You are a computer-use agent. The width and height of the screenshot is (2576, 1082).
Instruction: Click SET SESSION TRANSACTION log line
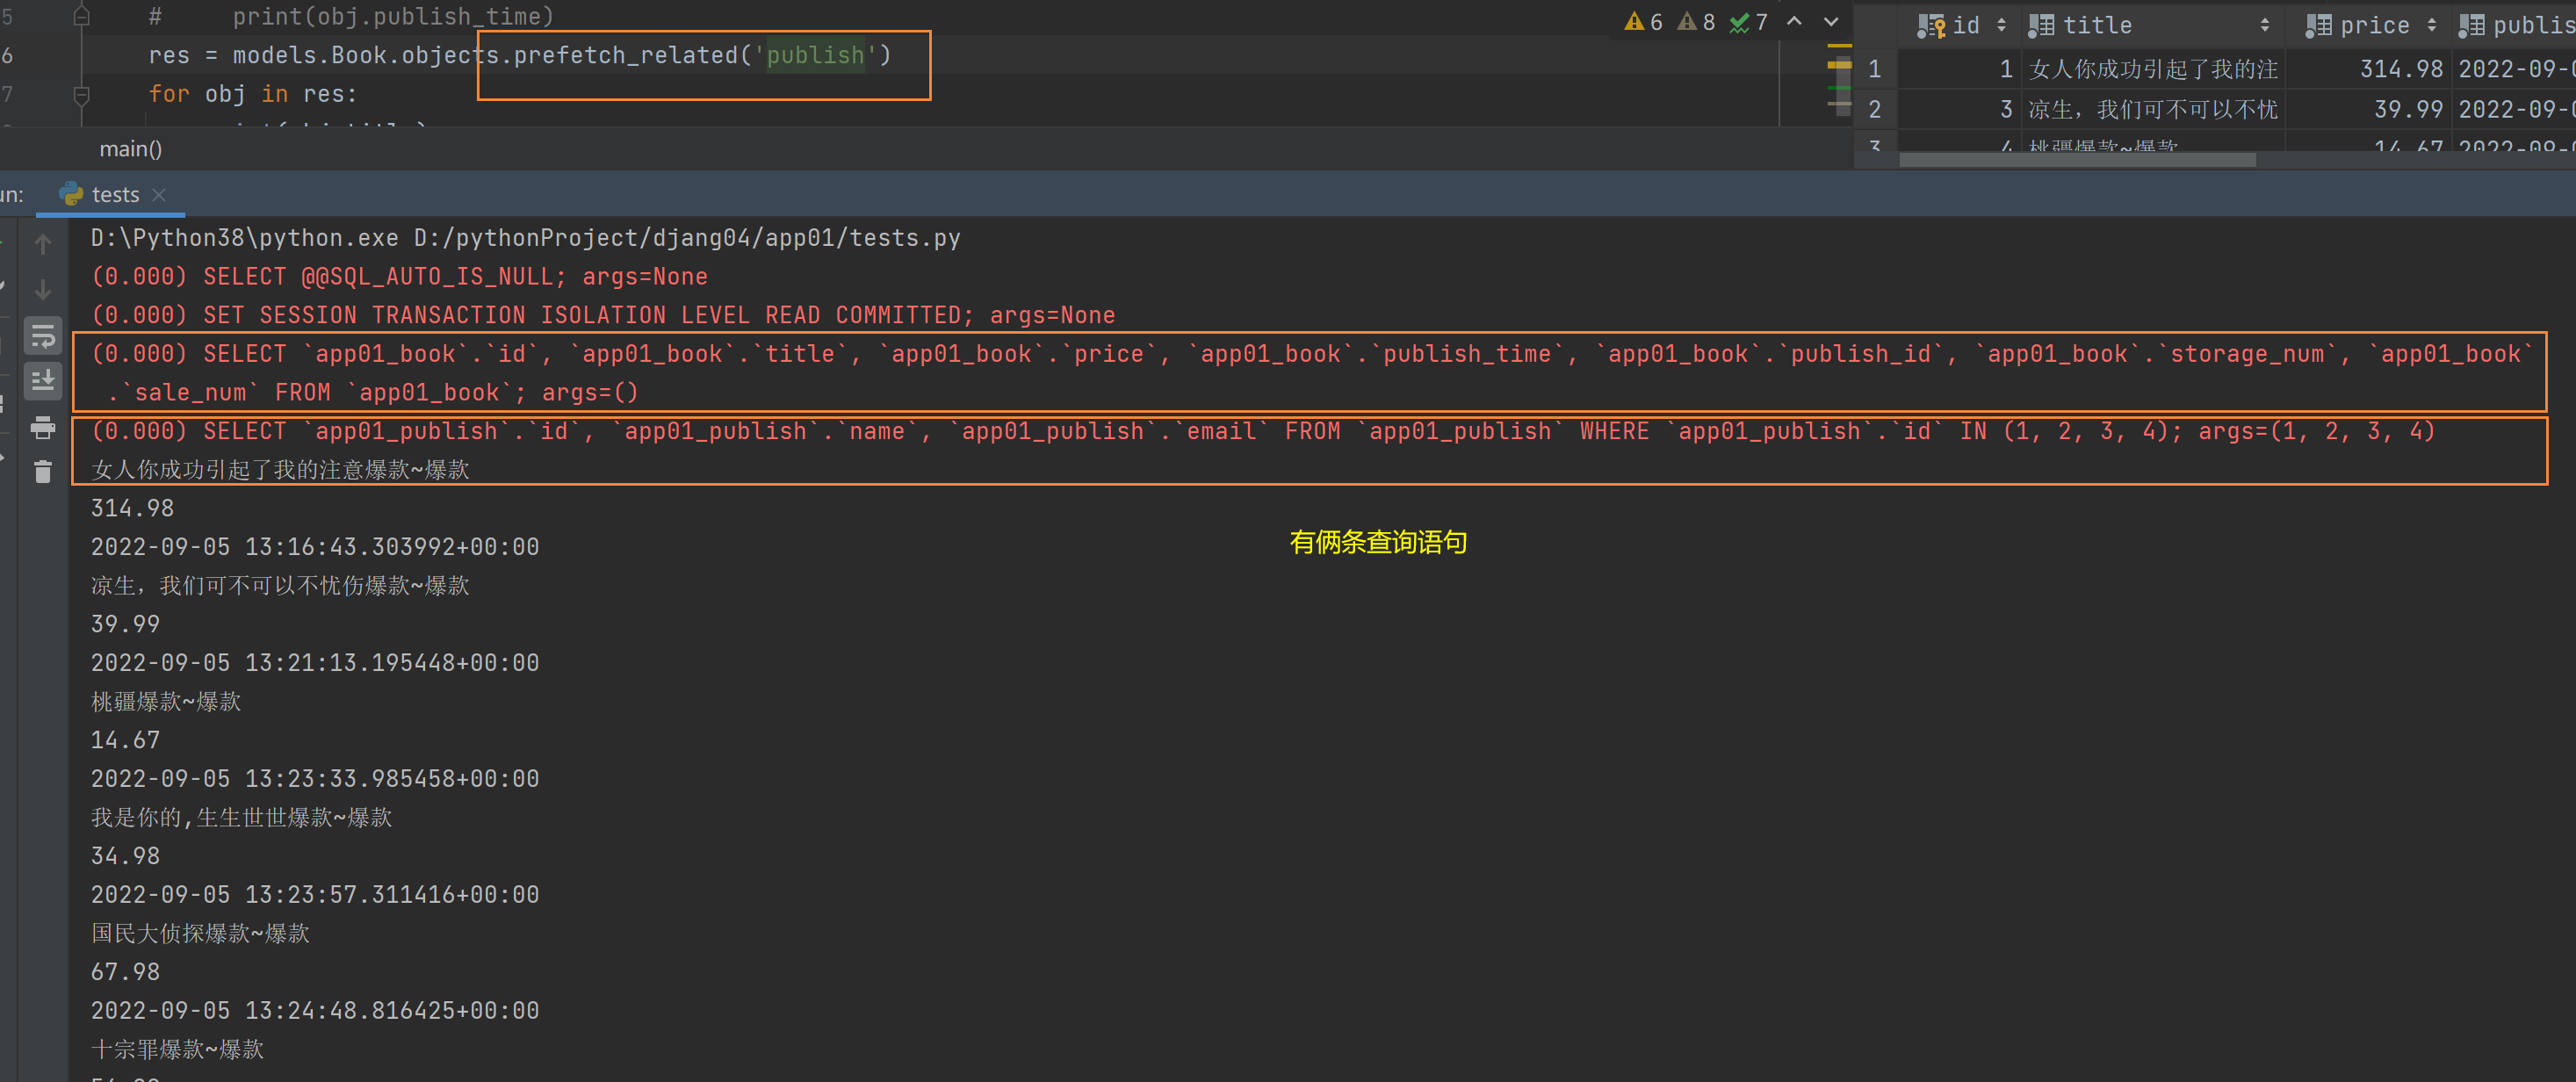click(603, 316)
